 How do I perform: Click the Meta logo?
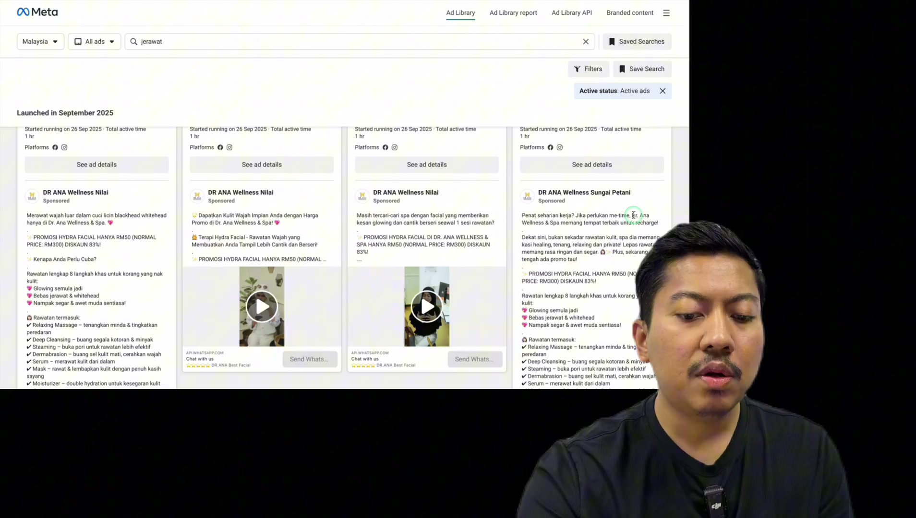[x=37, y=12]
